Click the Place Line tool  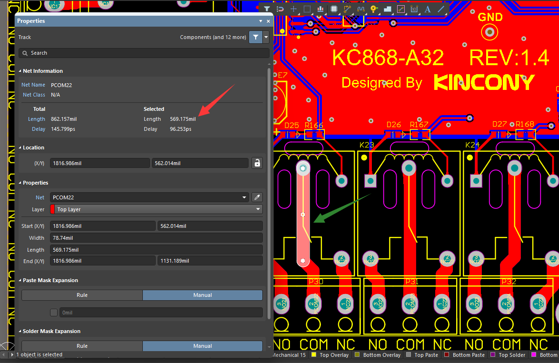click(441, 9)
